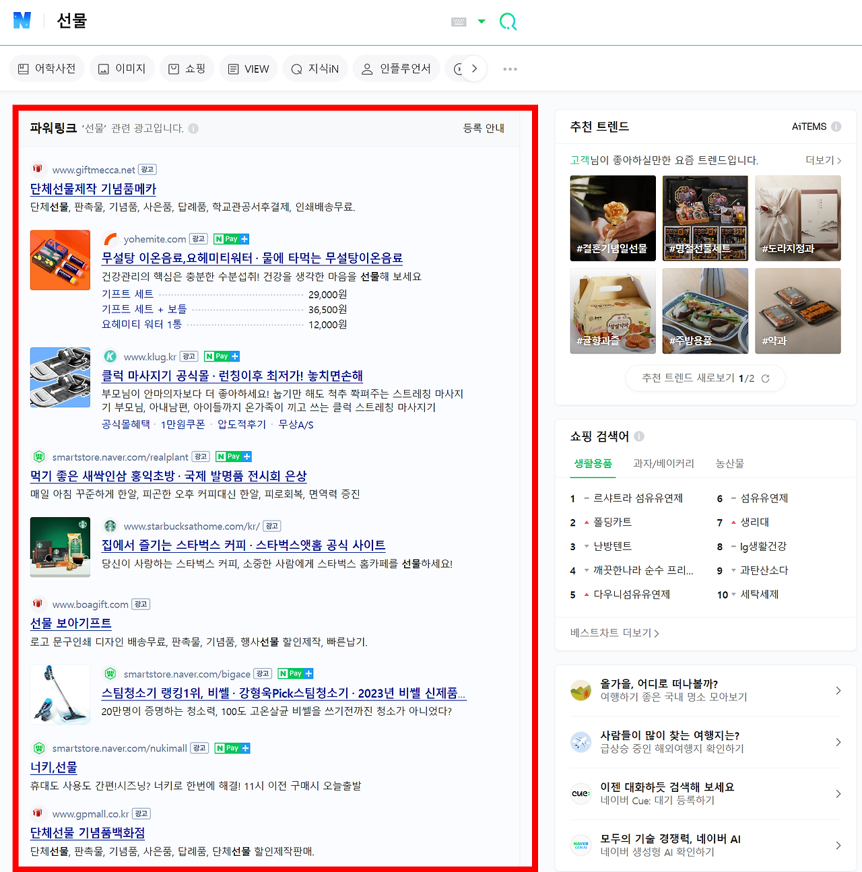Screen dimensions: 862x872
Task: Open the 단체선물 기념품백화점 ad link
Action: (x=88, y=833)
